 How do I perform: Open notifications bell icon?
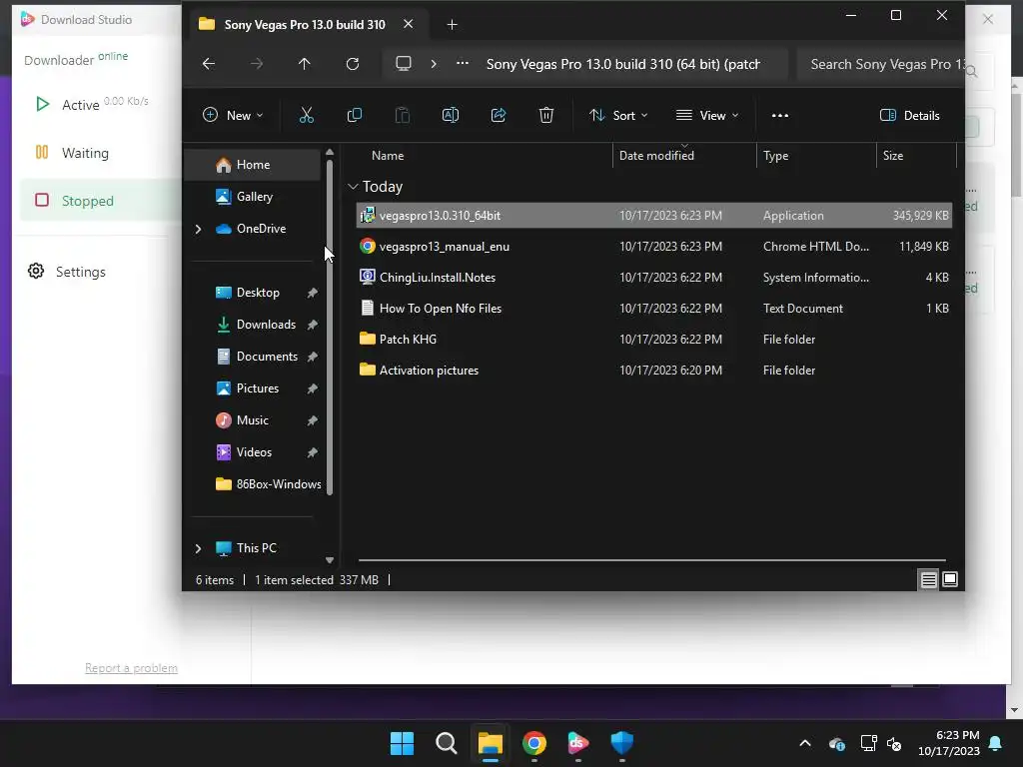pos(996,743)
